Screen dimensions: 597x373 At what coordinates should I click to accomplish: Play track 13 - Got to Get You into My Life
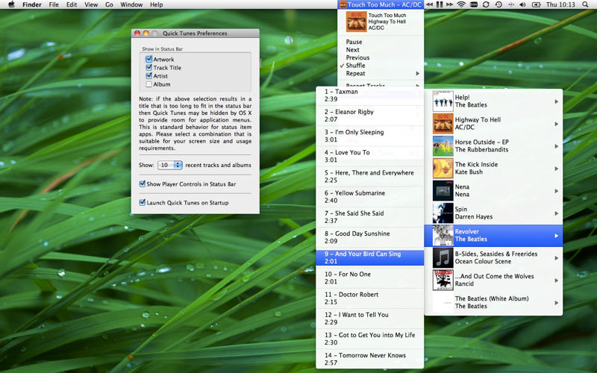point(369,339)
